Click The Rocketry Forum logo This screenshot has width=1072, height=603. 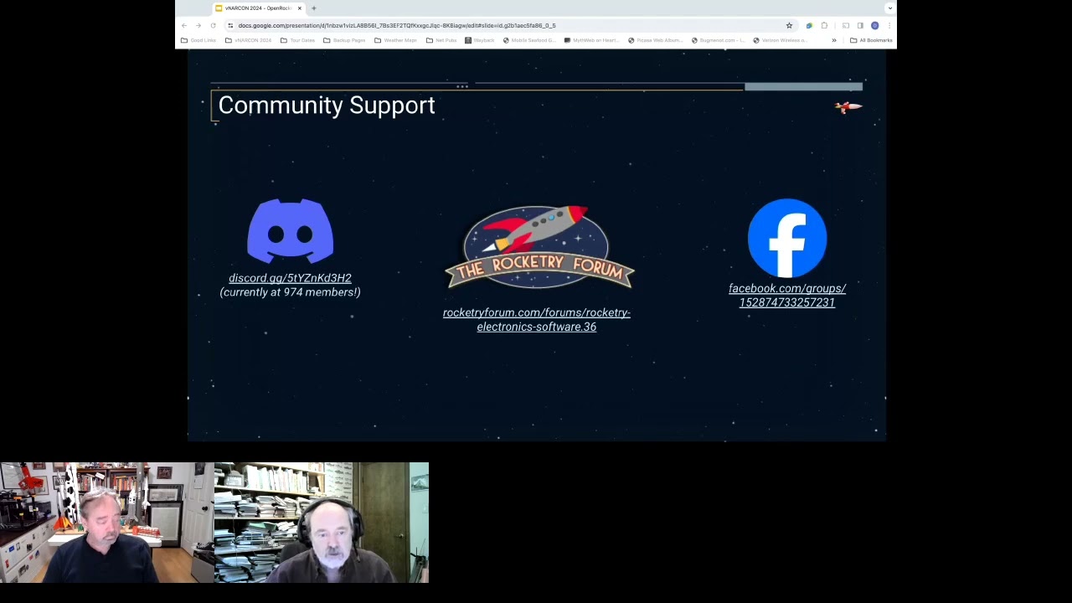coord(539,247)
